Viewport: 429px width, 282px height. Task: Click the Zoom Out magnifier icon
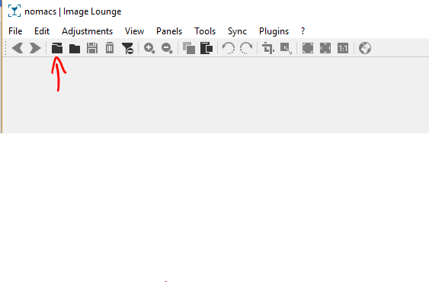tap(167, 48)
